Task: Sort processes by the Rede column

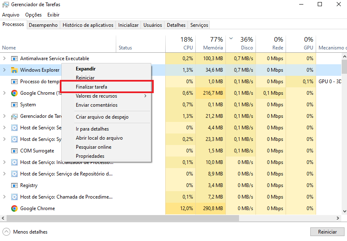Action: [271, 44]
